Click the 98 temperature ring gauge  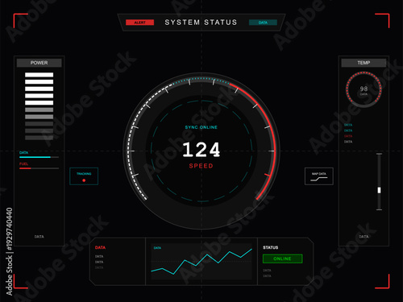pos(364,89)
